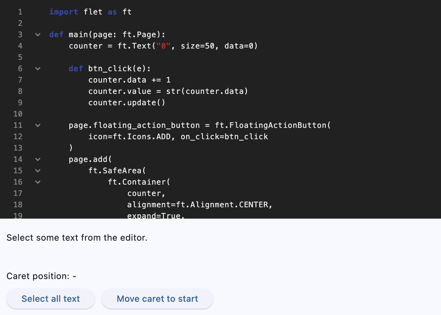Collapse the btn_click function fold
This screenshot has width=441, height=315.
point(37,68)
